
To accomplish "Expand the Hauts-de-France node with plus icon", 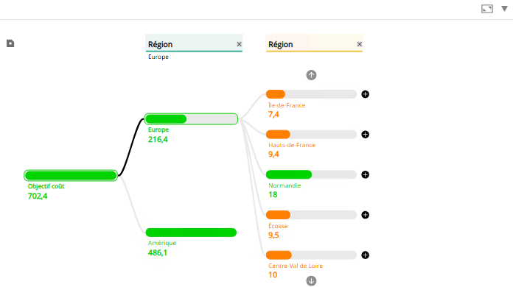I will (x=365, y=135).
